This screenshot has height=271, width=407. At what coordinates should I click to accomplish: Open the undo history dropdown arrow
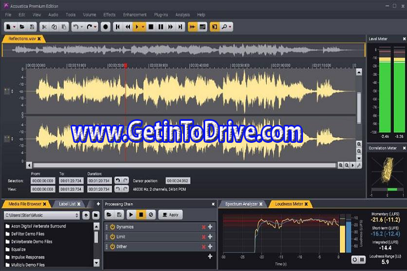(81, 27)
